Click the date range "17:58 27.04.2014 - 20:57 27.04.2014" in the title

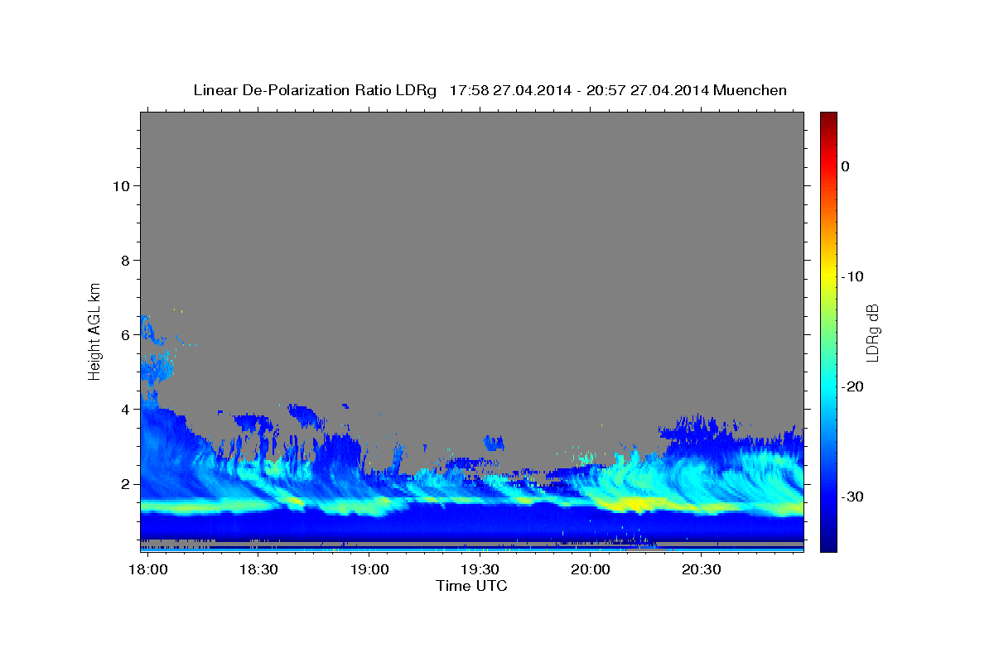tap(578, 90)
